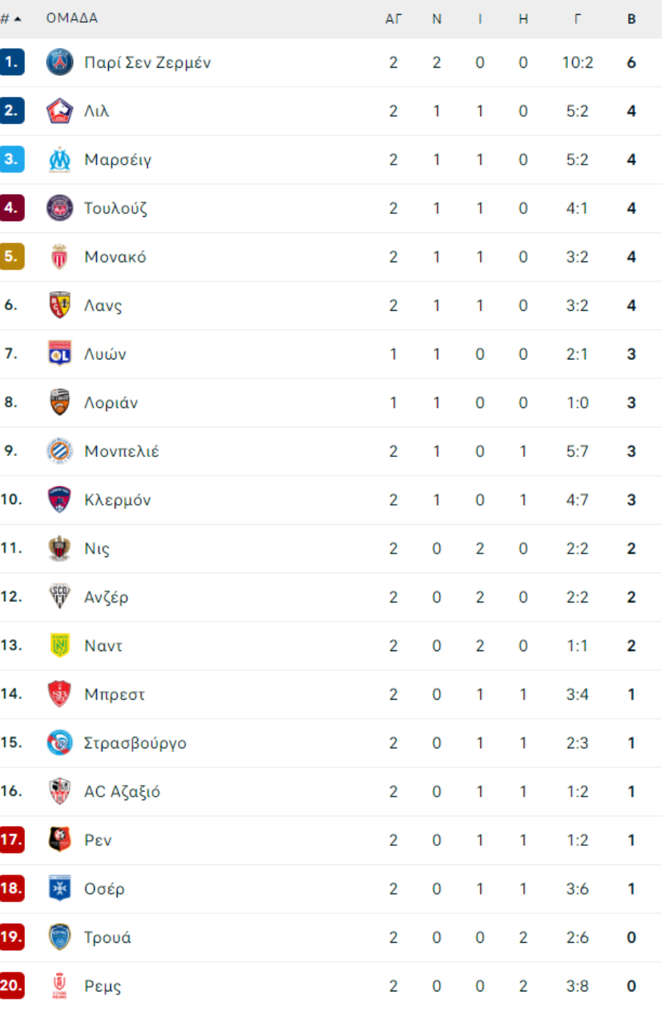This screenshot has height=1009, width=662.
Task: Select the Montpellier team crest
Action: (x=60, y=450)
